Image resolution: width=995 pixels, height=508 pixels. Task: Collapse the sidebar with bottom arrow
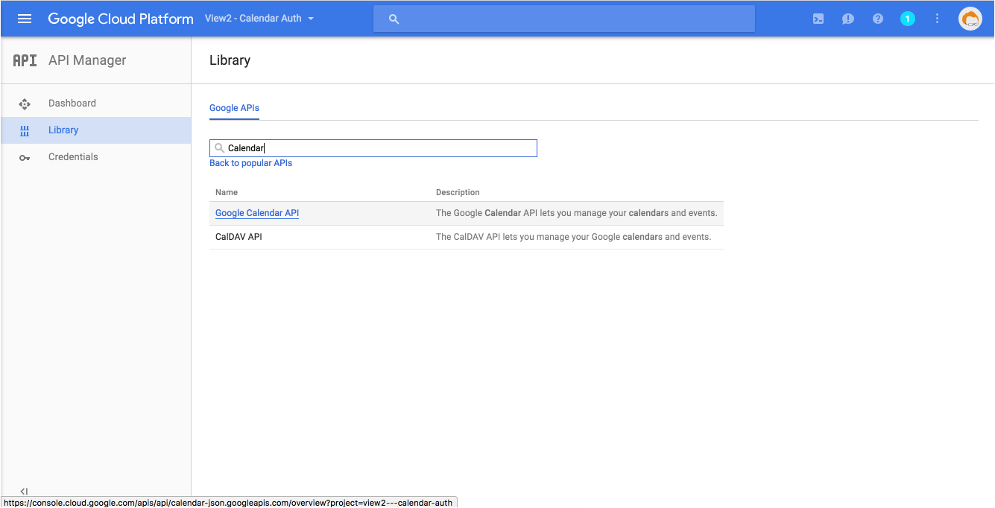click(x=24, y=491)
